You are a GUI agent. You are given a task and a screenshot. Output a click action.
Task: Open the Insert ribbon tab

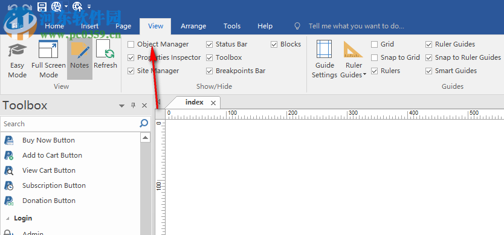tap(89, 26)
